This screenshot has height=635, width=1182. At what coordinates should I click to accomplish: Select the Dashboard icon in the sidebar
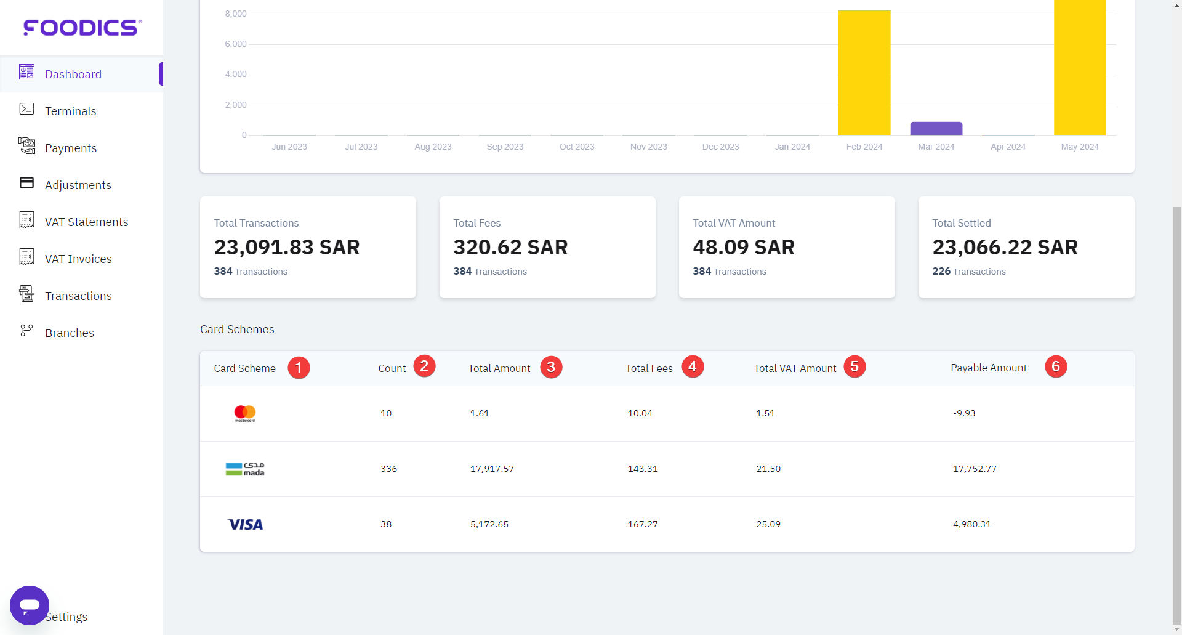point(27,72)
